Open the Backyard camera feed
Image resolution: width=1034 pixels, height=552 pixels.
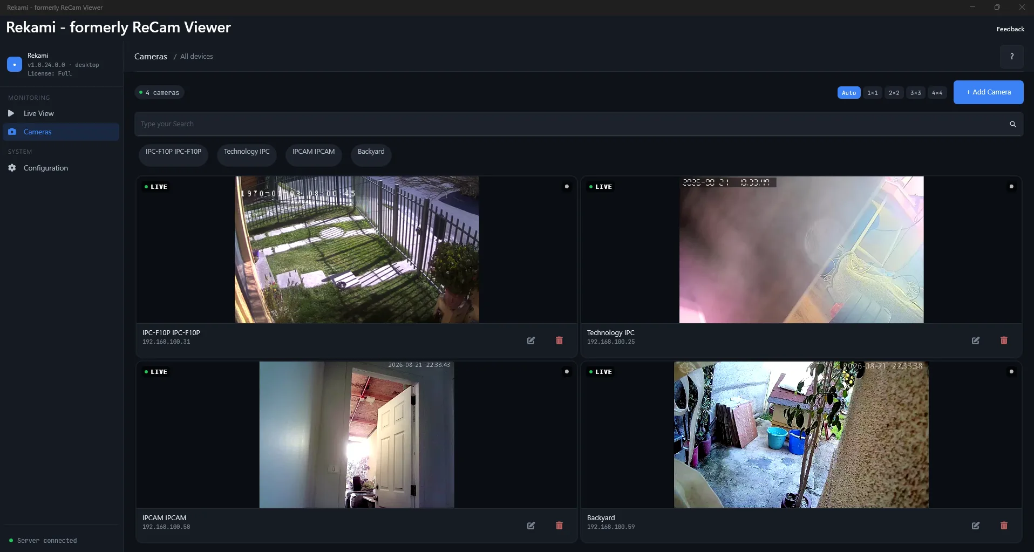click(801, 435)
